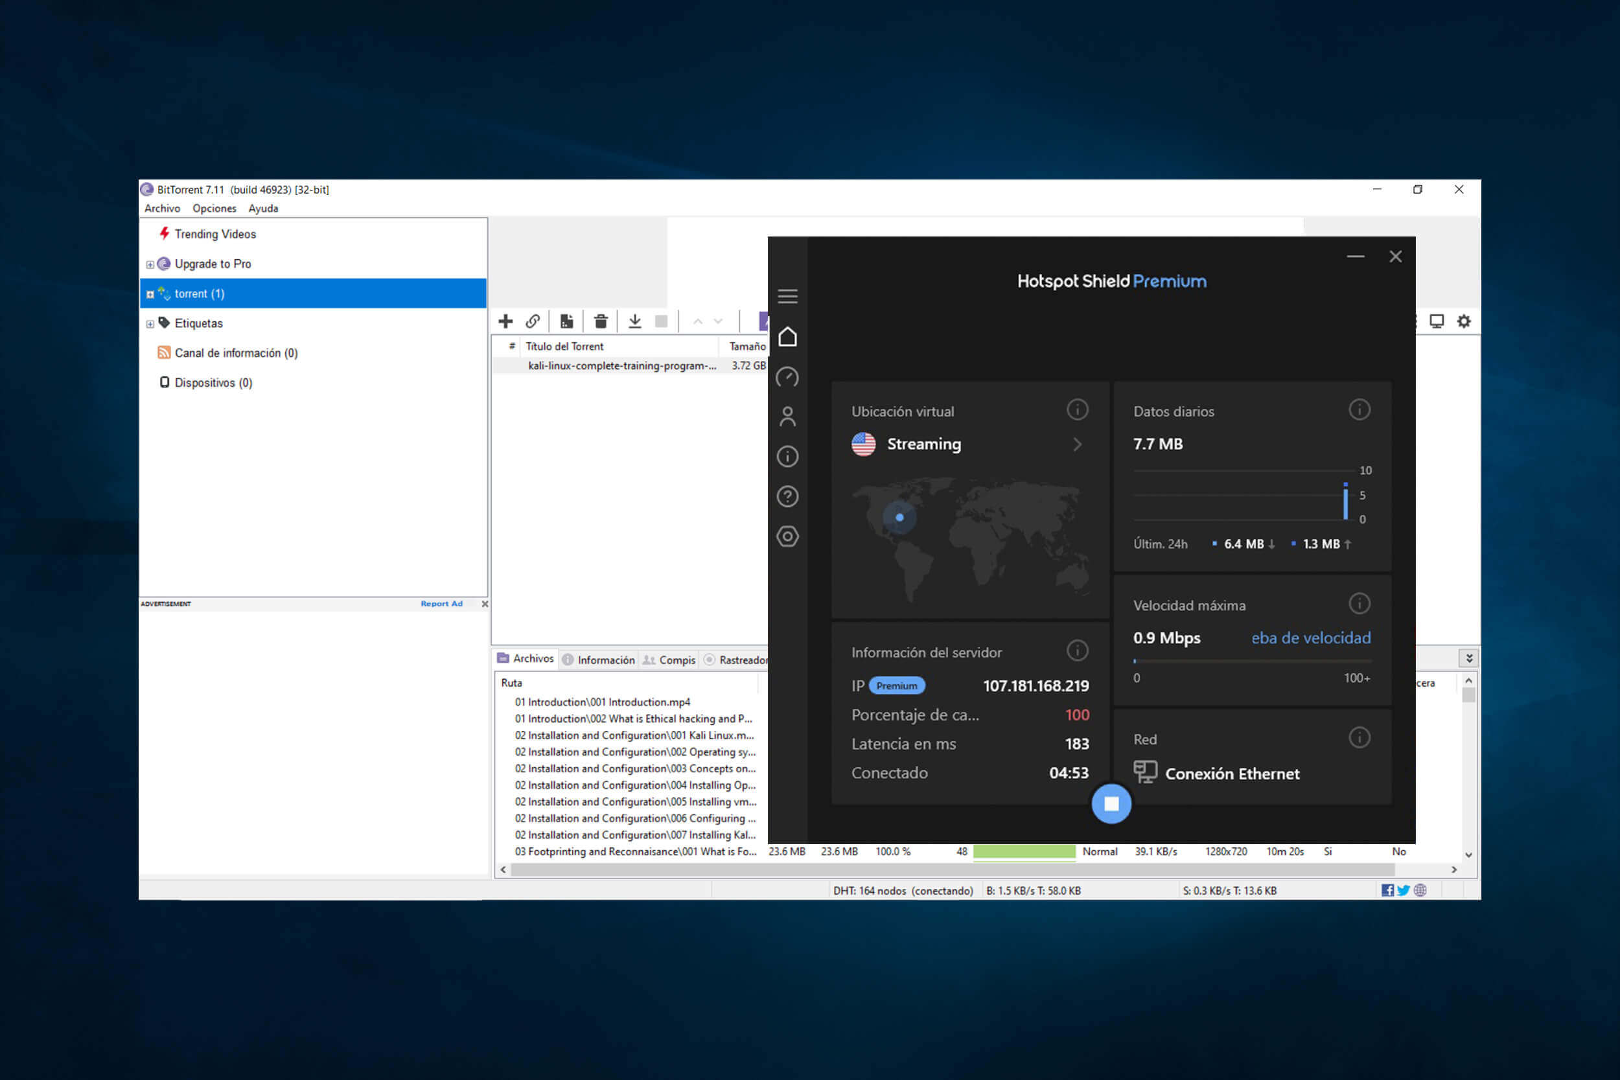Open the help question mark icon
Image resolution: width=1620 pixels, height=1080 pixels.
tap(787, 496)
